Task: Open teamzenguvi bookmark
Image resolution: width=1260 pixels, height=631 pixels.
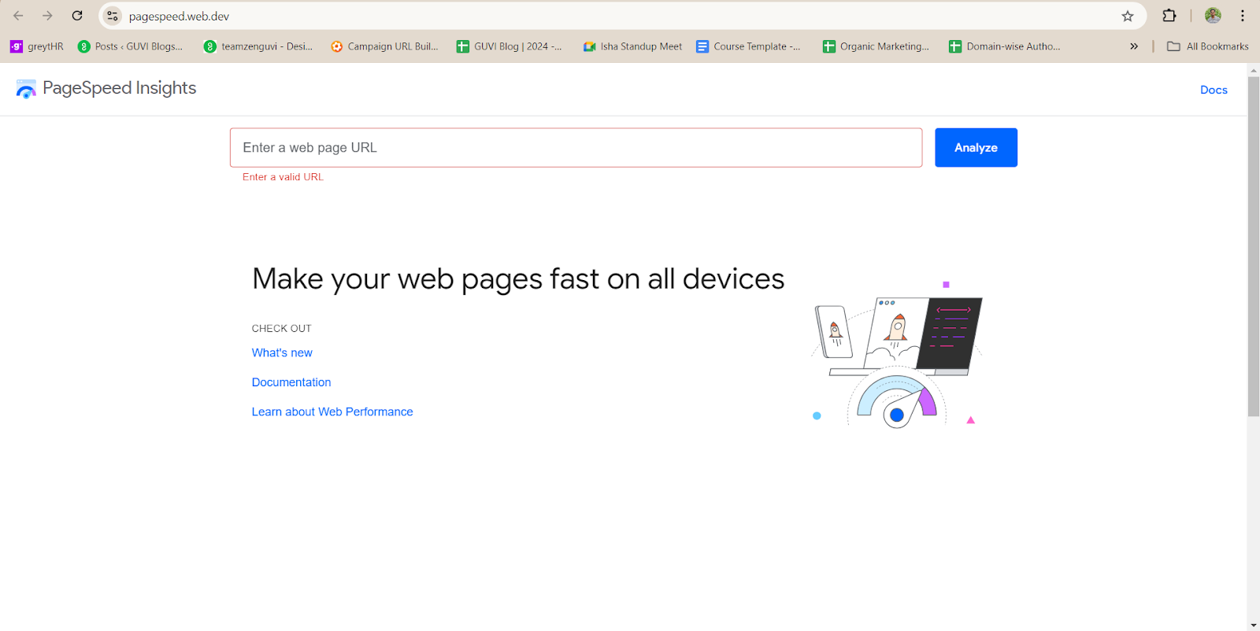Action: (258, 46)
